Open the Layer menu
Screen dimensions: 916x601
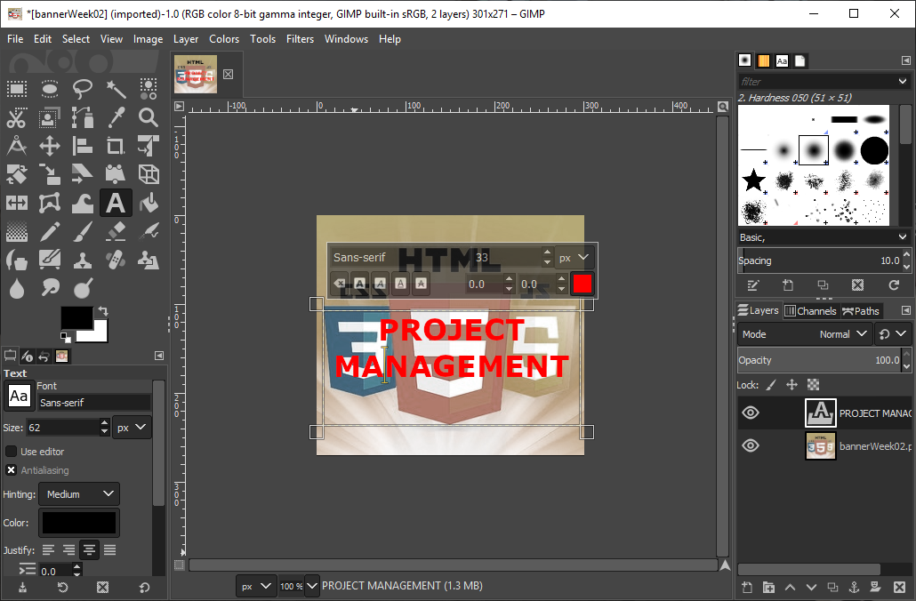click(x=186, y=39)
